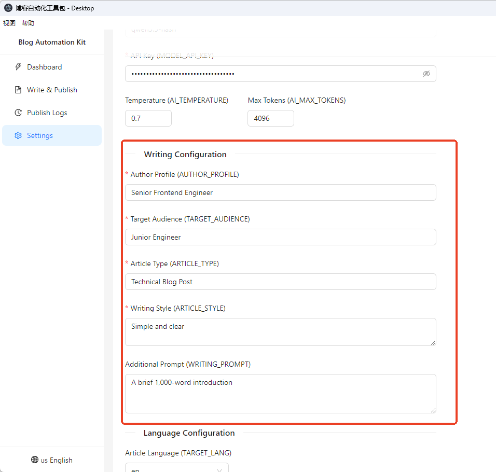Click the app logo in title bar
This screenshot has width=496, height=472.
point(8,8)
